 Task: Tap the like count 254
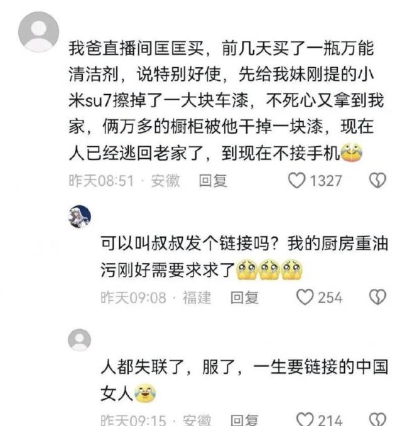[330, 297]
